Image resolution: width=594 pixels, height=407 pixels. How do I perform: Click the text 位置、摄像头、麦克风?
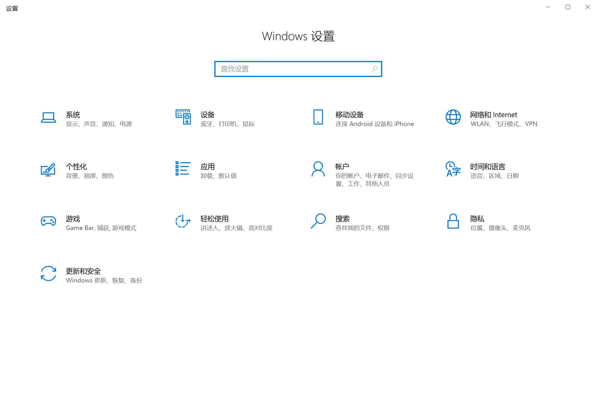pos(500,228)
